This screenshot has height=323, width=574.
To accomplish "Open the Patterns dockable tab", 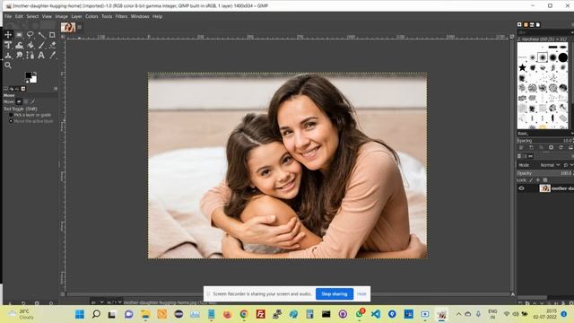I will click(526, 24).
